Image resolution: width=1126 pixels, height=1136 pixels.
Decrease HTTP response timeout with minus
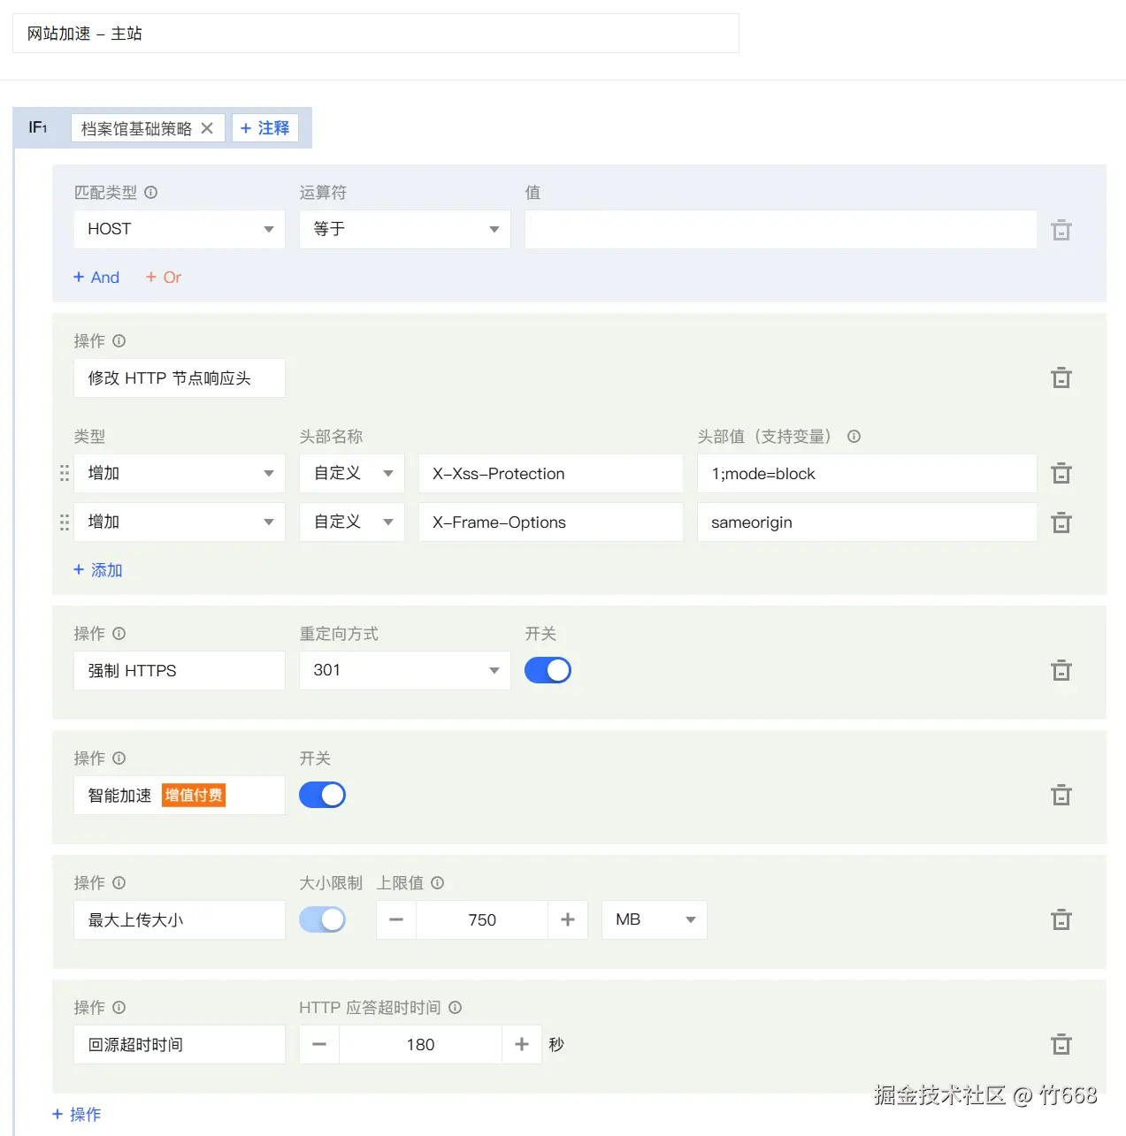[x=319, y=1044]
